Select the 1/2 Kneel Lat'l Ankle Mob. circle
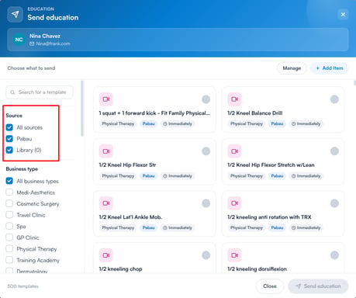The width and height of the screenshot is (356, 298). point(206,203)
